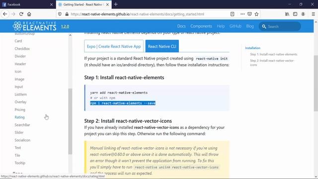Screen dimensions: 318x179
Task: Open the Slider sidebar link
Action: tap(19, 132)
